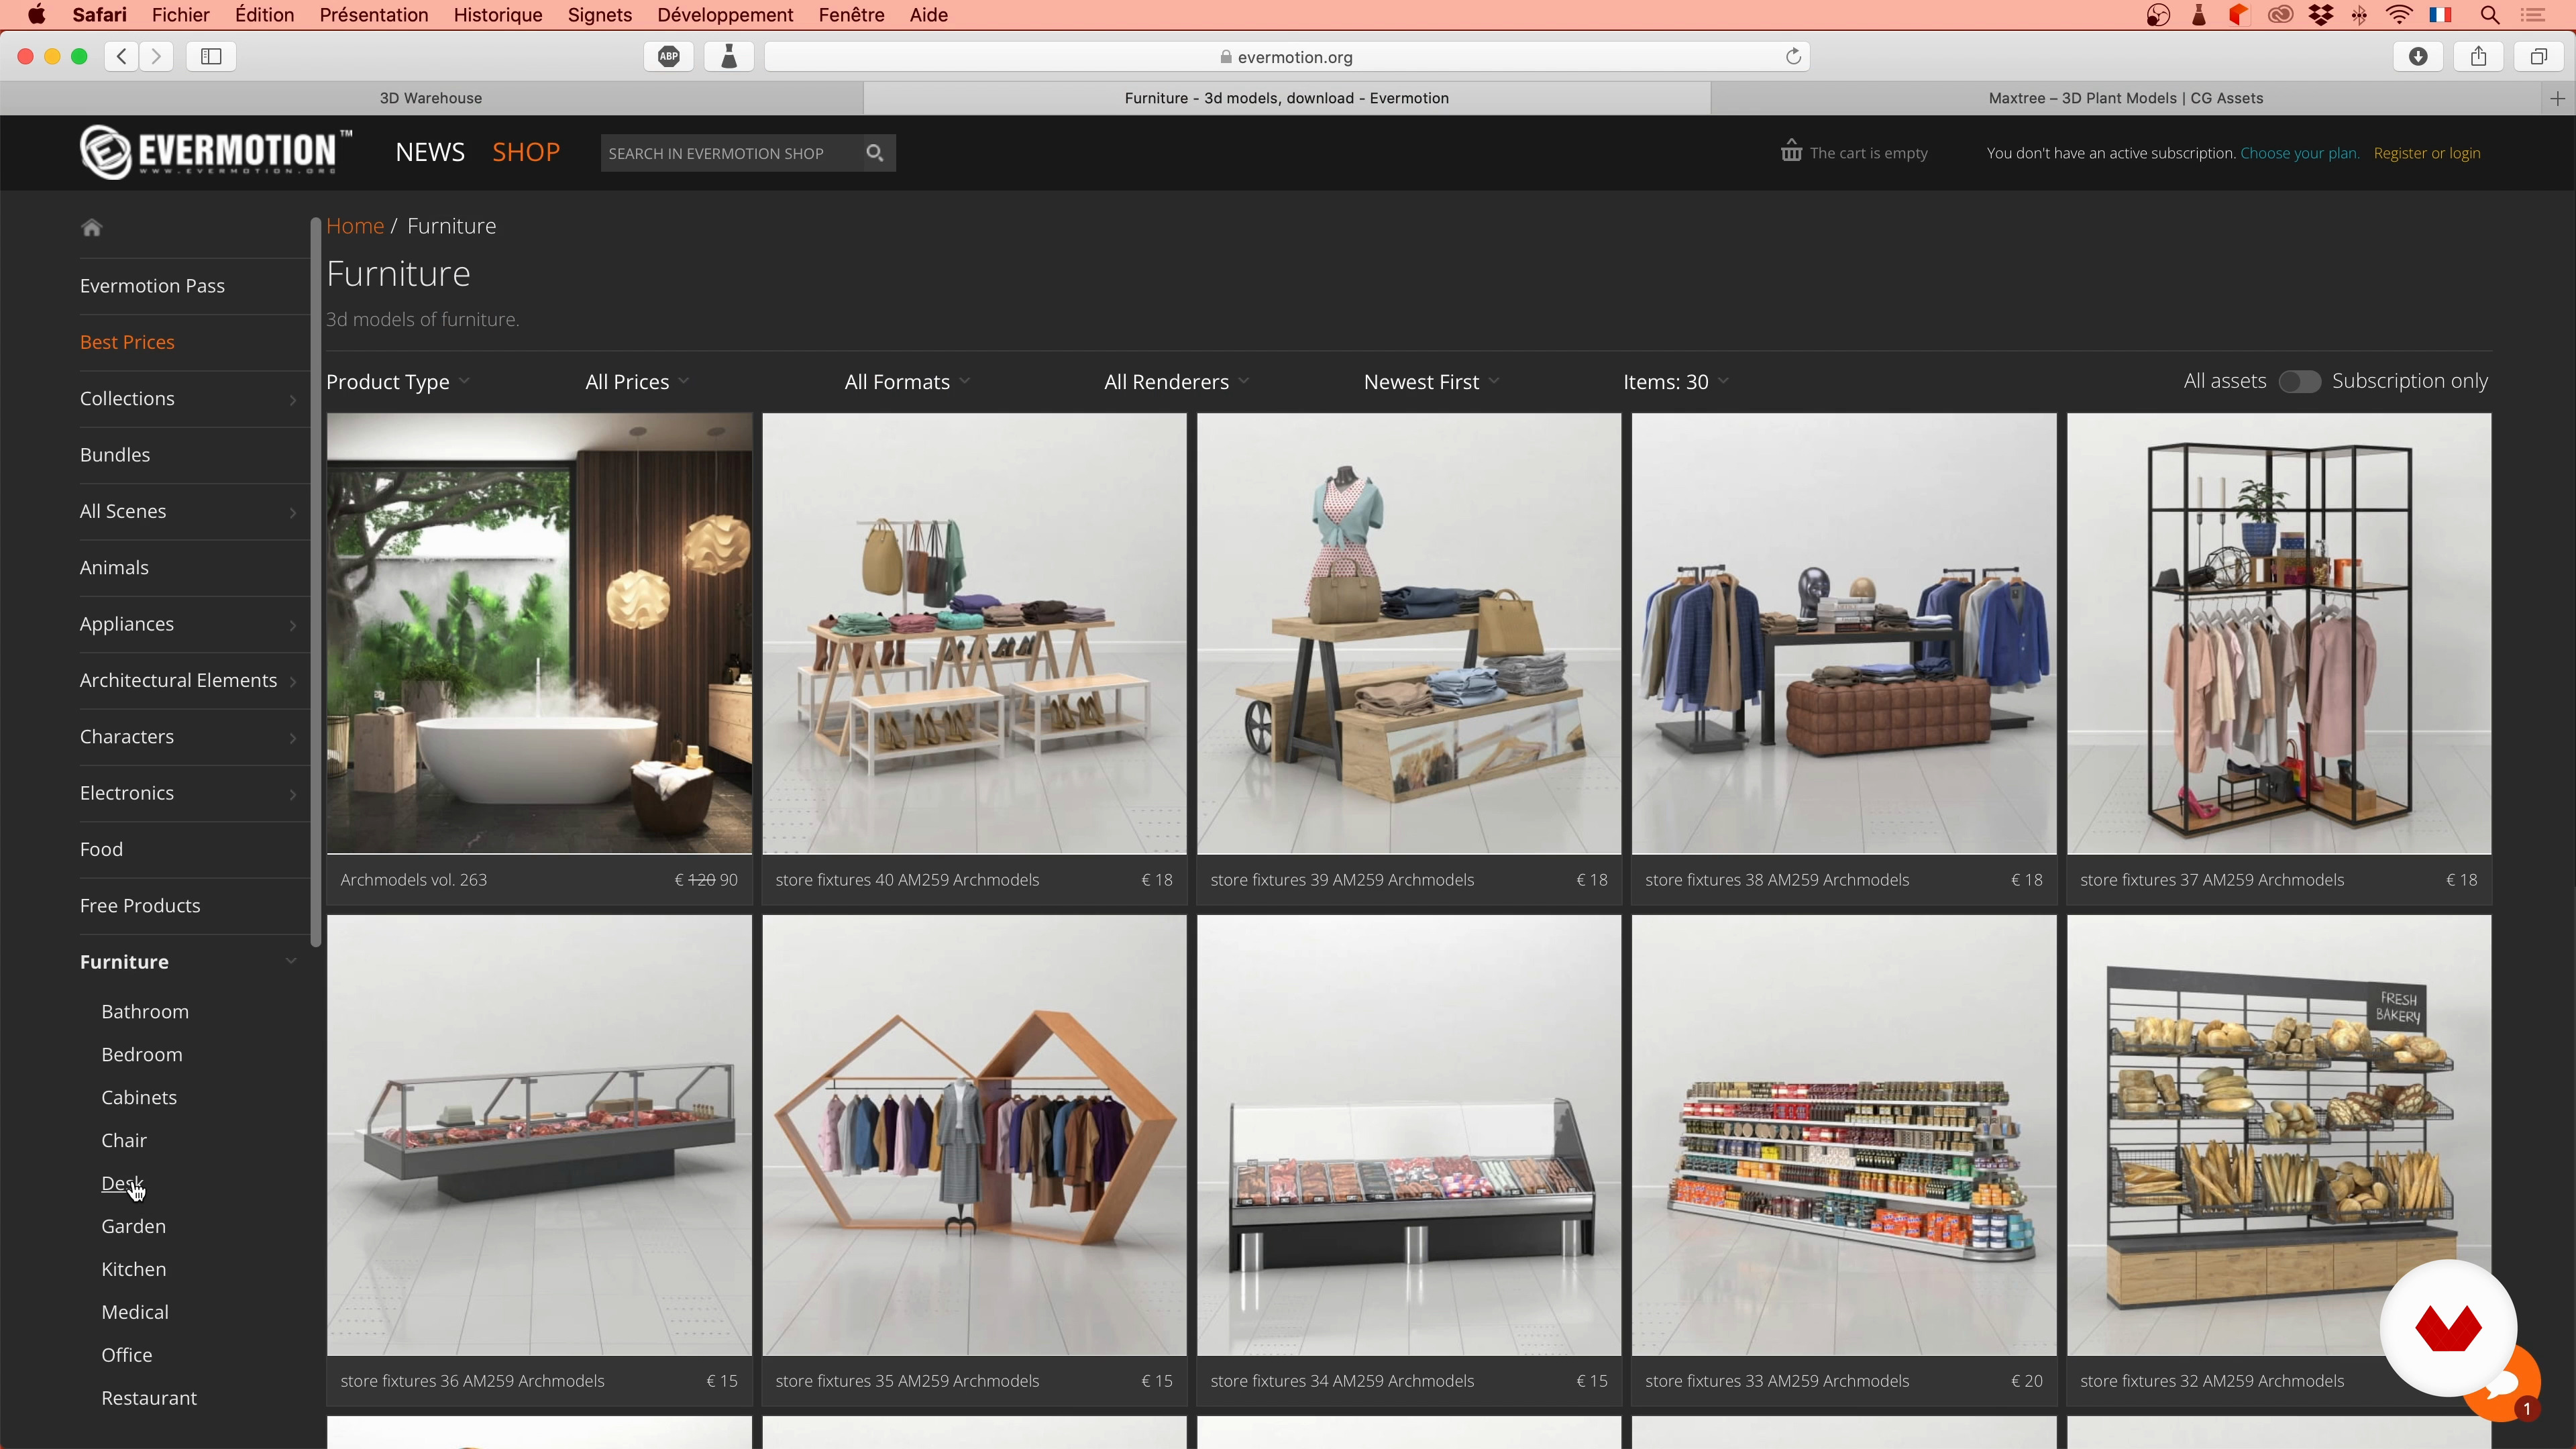Show Safari downloads

pyautogui.click(x=2418, y=56)
